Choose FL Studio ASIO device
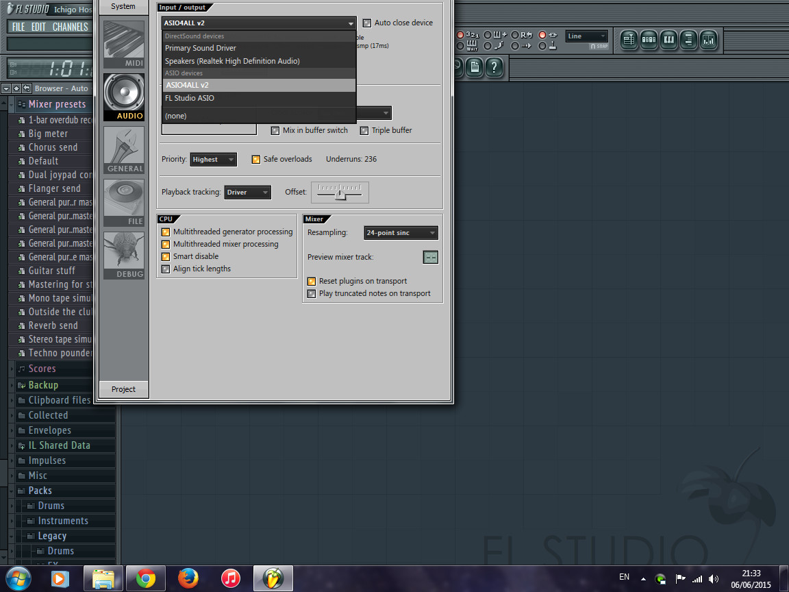 coord(259,98)
